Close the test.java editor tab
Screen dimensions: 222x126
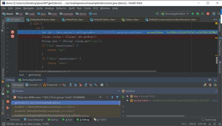(x=22, y=19)
